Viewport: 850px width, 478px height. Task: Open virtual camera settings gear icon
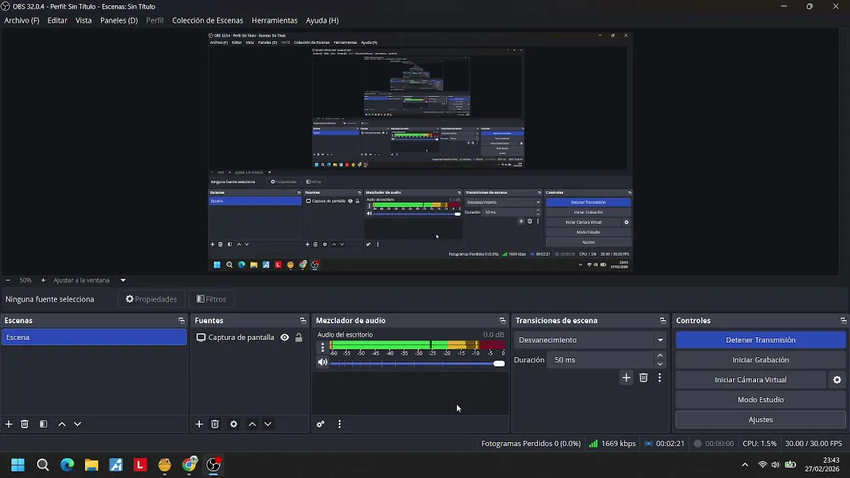tap(837, 380)
